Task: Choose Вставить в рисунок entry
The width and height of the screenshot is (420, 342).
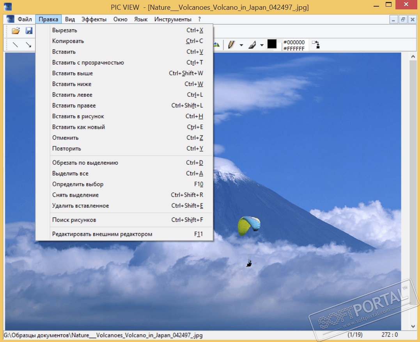Action: [124, 116]
